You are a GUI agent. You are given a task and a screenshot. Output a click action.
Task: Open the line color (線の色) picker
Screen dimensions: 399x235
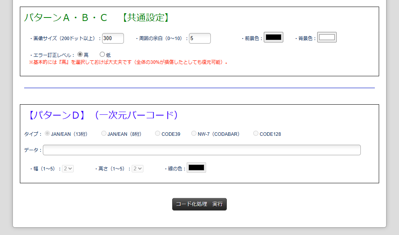pos(196,168)
